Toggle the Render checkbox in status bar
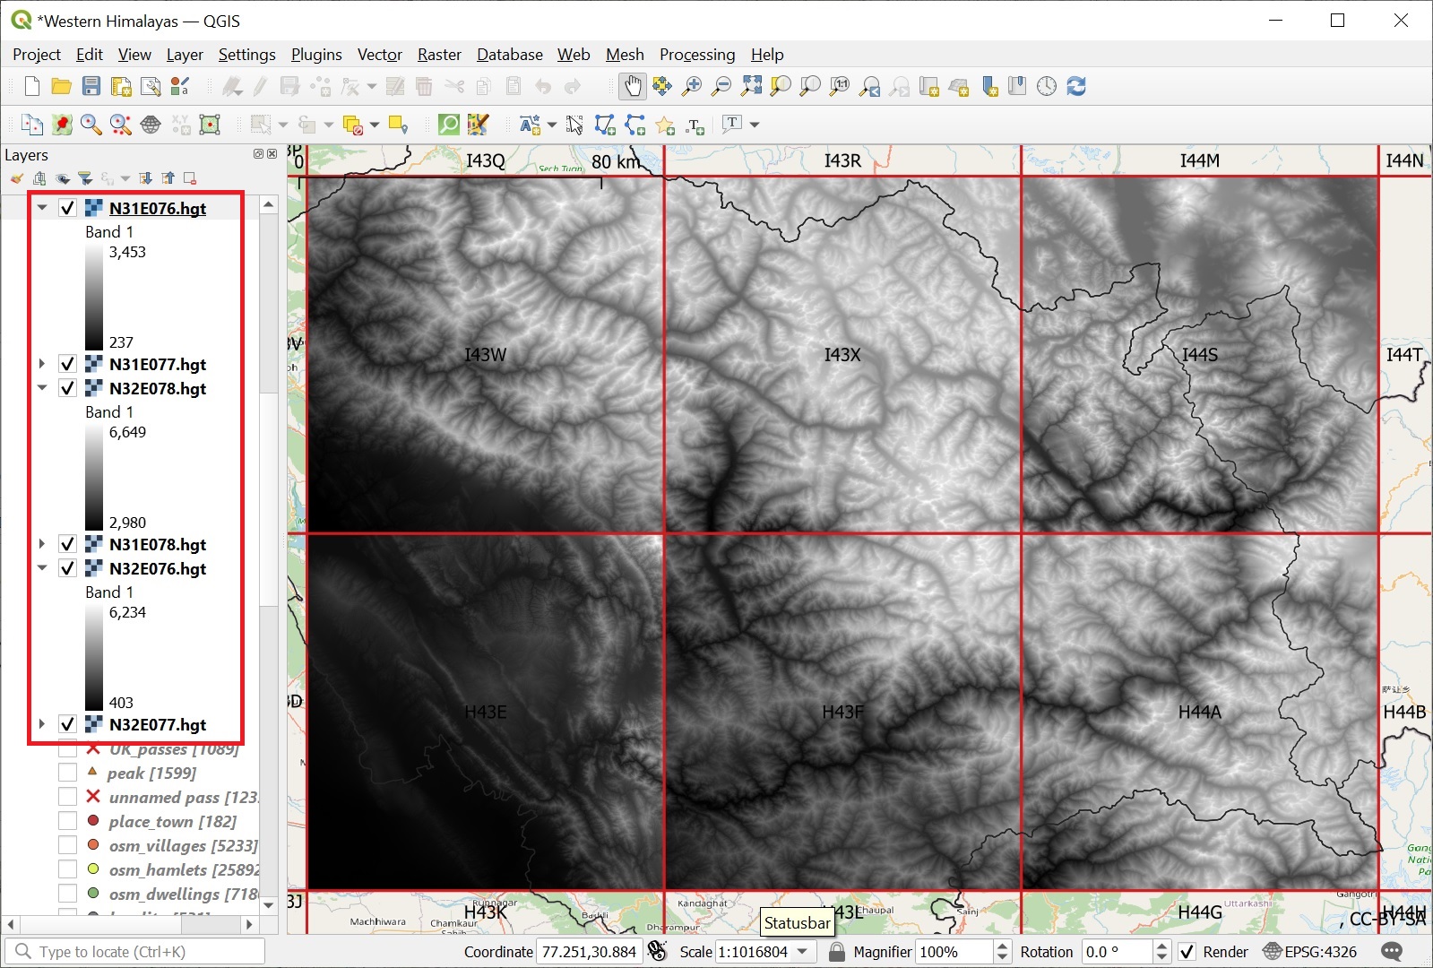The height and width of the screenshot is (968, 1433). (1187, 952)
